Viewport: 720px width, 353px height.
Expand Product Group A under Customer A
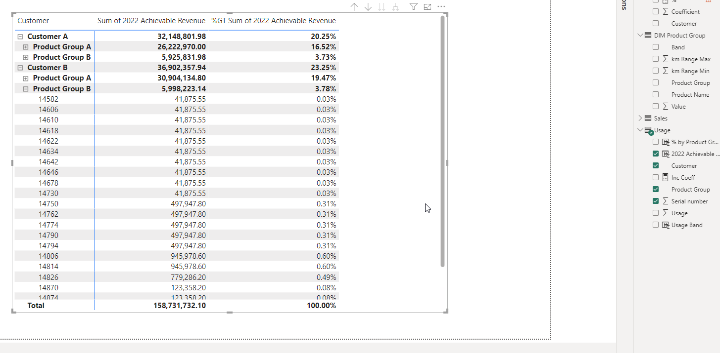[x=26, y=47]
